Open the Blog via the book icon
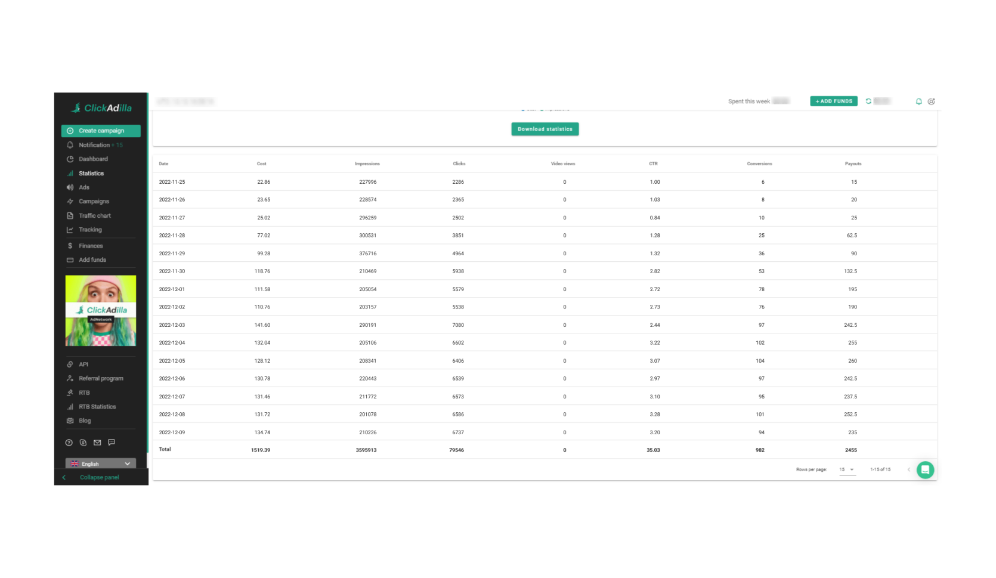996x578 pixels. 70,421
